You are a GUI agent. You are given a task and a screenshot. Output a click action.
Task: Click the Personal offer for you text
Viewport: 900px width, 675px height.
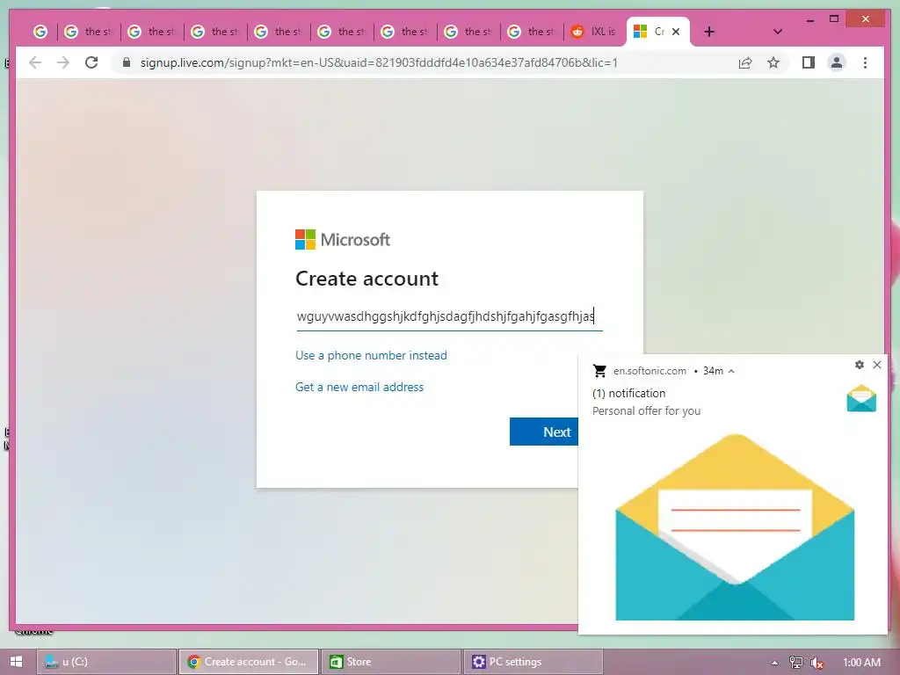point(646,411)
